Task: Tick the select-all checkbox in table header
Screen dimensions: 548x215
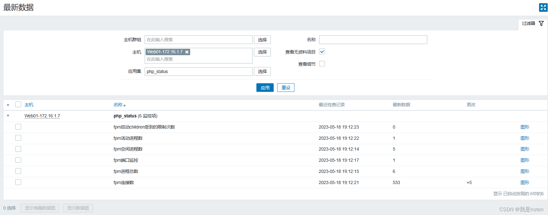Action: (18, 104)
